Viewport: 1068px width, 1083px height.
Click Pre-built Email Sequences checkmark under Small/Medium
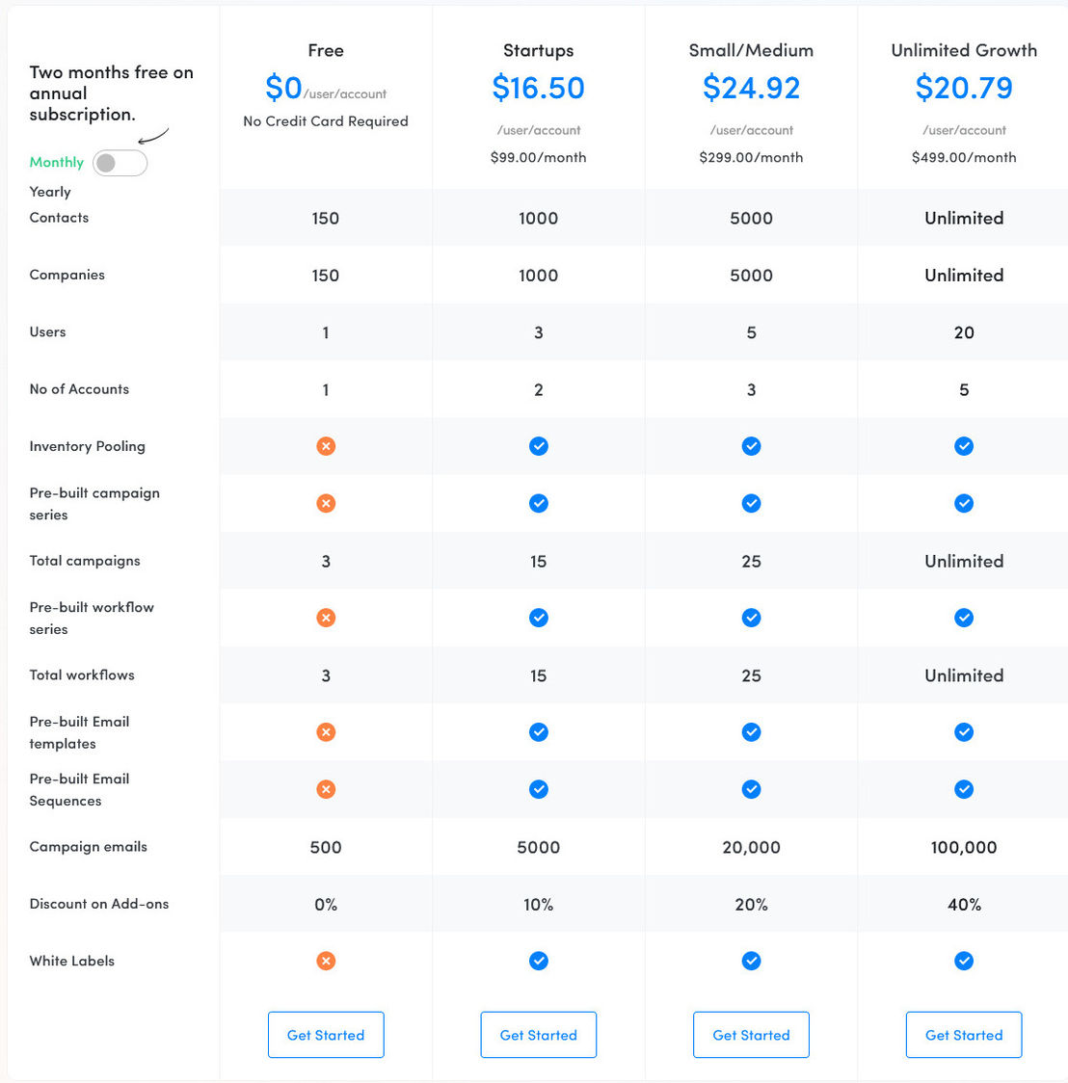coord(752,789)
